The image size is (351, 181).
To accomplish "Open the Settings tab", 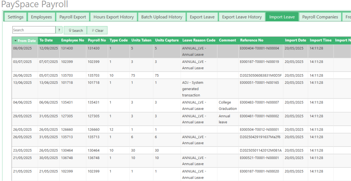I will point(15,17).
